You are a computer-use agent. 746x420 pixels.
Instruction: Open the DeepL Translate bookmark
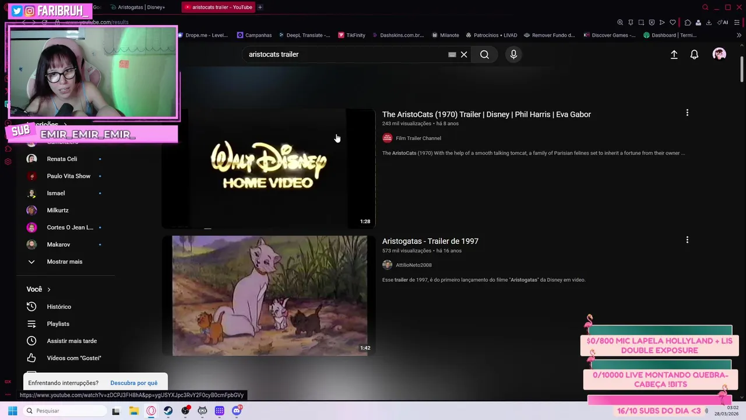coord(304,35)
